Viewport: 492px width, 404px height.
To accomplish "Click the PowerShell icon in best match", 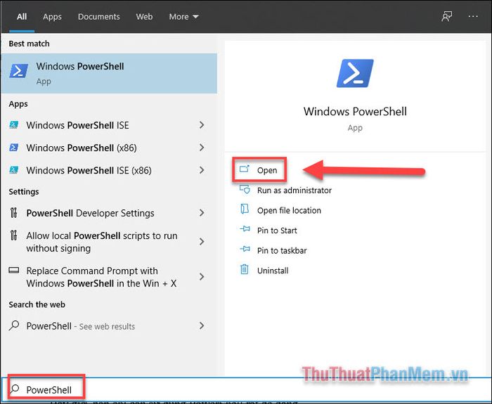I will click(18, 70).
